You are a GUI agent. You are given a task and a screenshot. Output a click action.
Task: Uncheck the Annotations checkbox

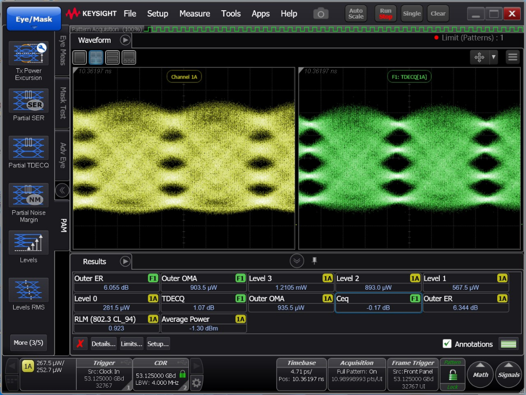[x=447, y=344]
